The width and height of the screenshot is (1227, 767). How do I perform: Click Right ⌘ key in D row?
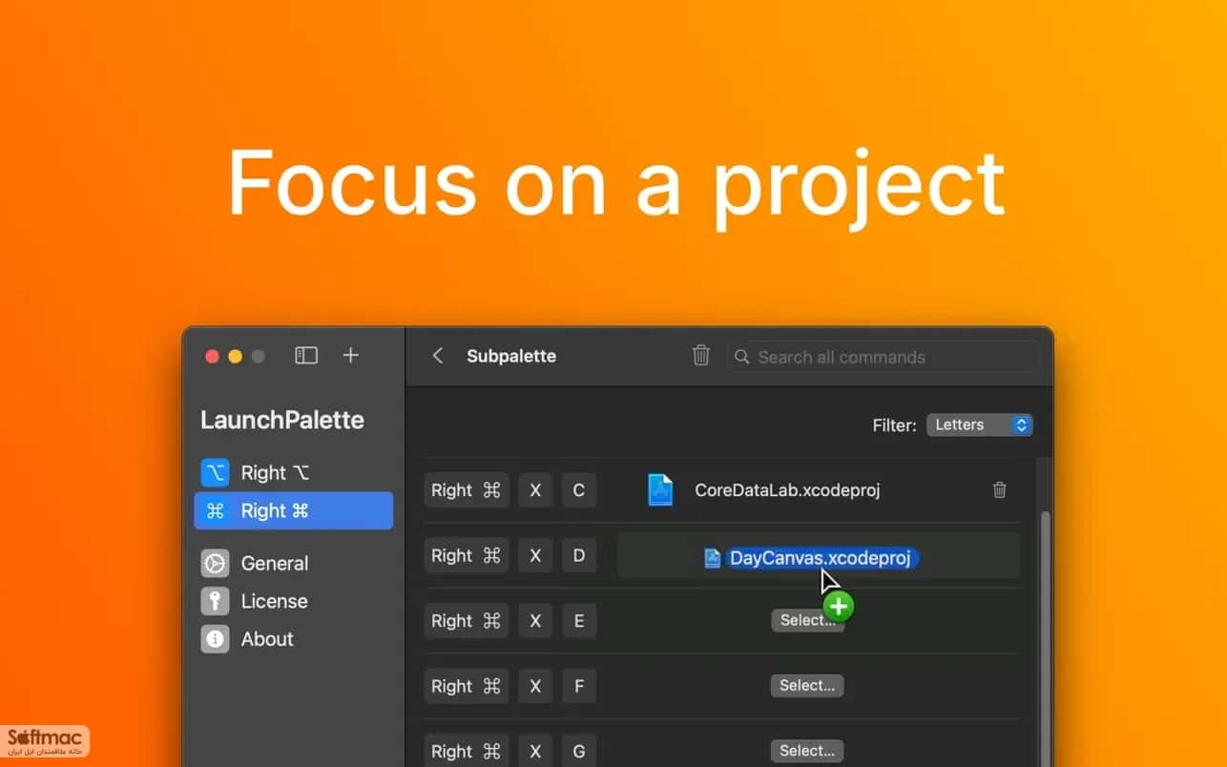[x=467, y=555]
